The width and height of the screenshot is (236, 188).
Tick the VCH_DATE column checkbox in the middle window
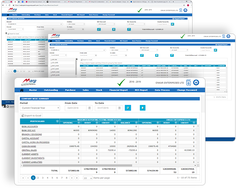point(51,63)
